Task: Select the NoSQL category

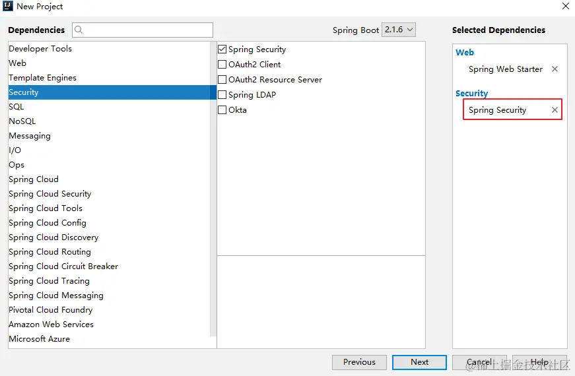Action: (x=110, y=121)
